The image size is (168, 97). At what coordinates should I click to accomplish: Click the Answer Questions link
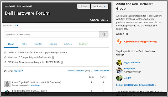point(76,71)
